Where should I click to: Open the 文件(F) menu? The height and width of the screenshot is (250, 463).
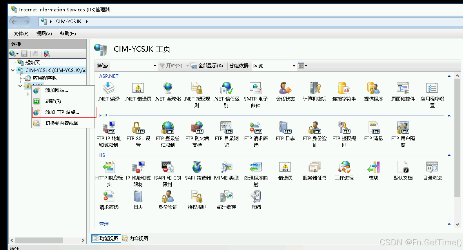click(x=21, y=34)
